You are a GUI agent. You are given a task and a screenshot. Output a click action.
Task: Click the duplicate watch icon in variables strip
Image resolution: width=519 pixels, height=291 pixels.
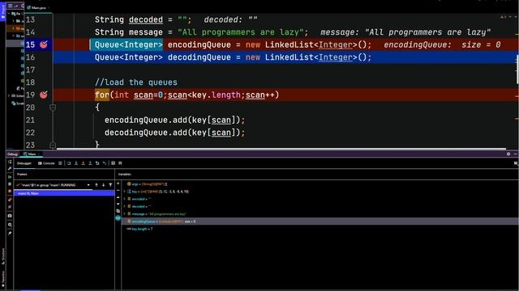coord(118,211)
